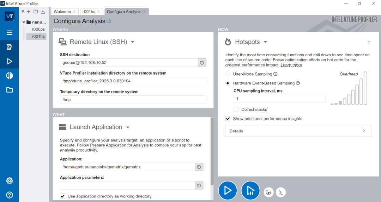Click the WHAT pane vertical scrollbar
381x202 pixels.
coord(212,152)
